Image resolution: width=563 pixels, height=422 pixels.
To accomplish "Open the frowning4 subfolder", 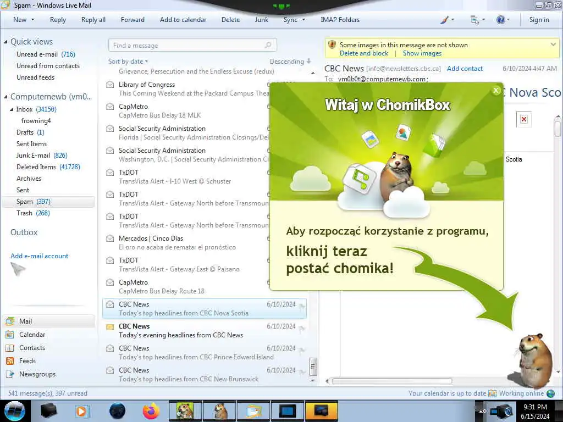I will pos(36,120).
